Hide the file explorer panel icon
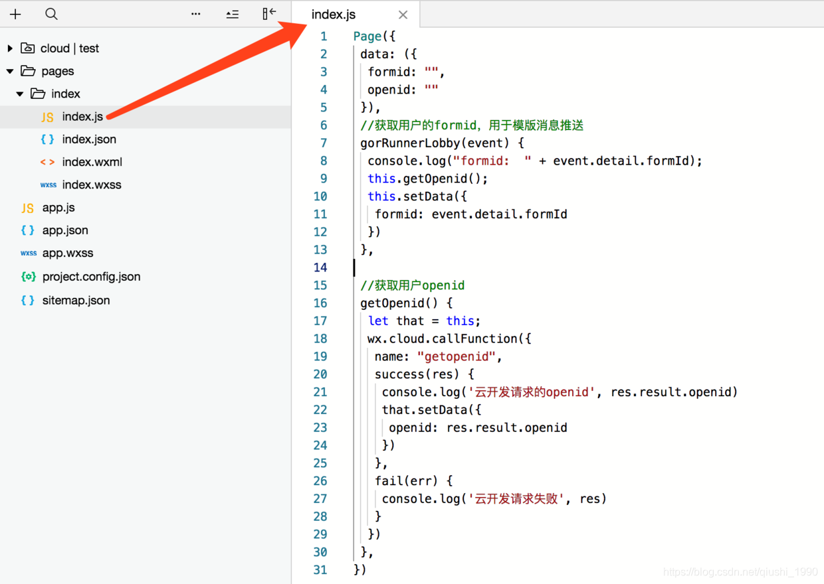 [x=269, y=13]
